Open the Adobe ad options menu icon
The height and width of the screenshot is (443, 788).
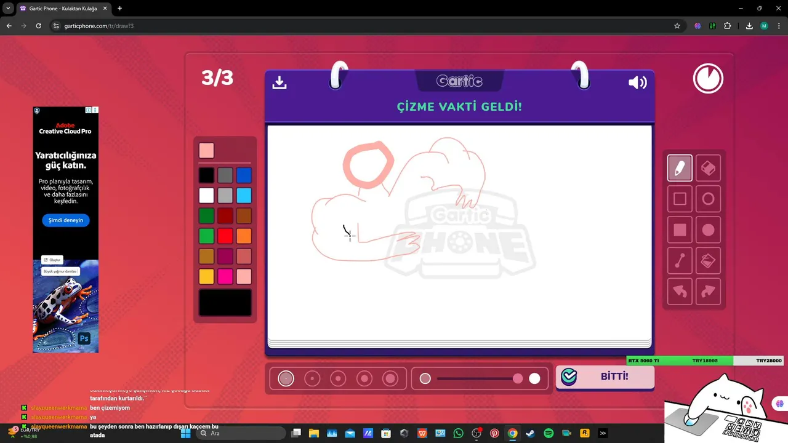click(x=95, y=110)
